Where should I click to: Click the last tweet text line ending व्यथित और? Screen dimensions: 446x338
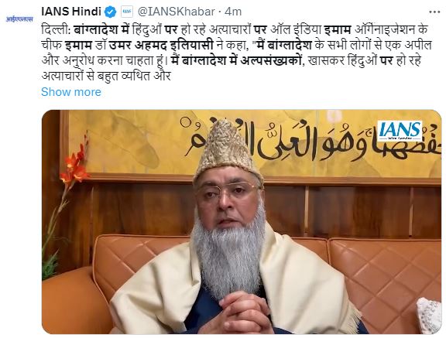tap(106, 76)
